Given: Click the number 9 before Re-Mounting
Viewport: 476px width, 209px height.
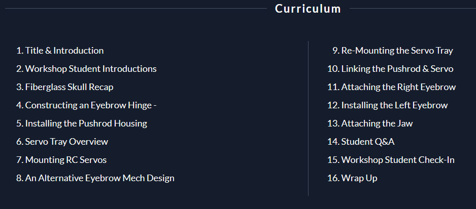Looking at the screenshot, I should pyautogui.click(x=335, y=51).
